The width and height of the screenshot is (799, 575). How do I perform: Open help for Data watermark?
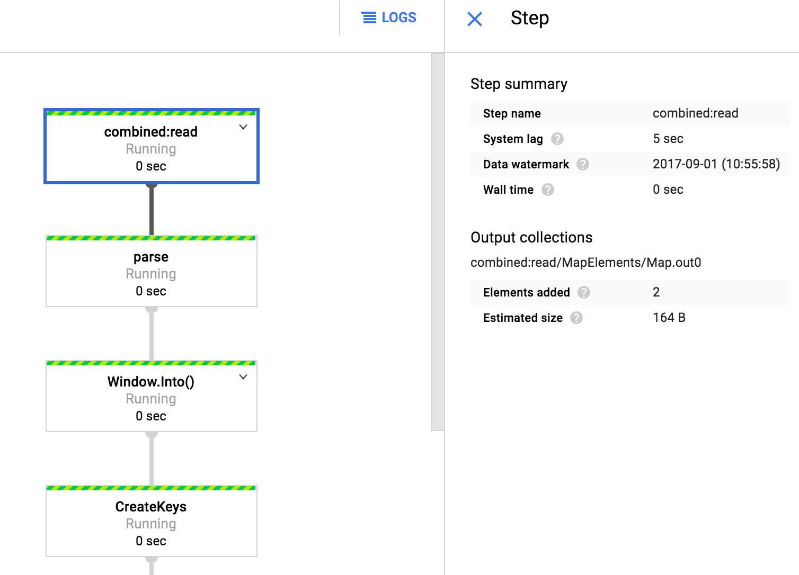click(x=583, y=164)
